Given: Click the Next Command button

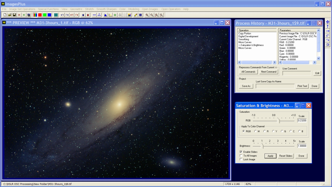Looking at the screenshot, I should (x=269, y=72).
